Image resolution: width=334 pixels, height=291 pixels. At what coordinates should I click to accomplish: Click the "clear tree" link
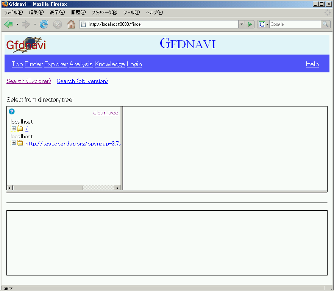pyautogui.click(x=106, y=113)
